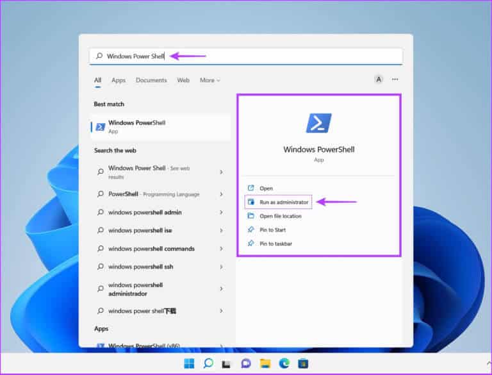Screen dimensions: 492x375
Task: Choose Run as administrator
Action: pos(278,203)
